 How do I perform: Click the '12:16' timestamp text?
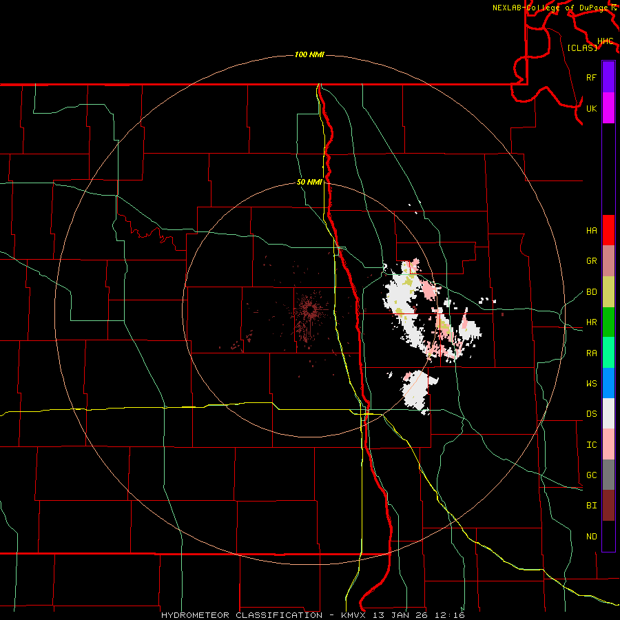tap(450, 615)
